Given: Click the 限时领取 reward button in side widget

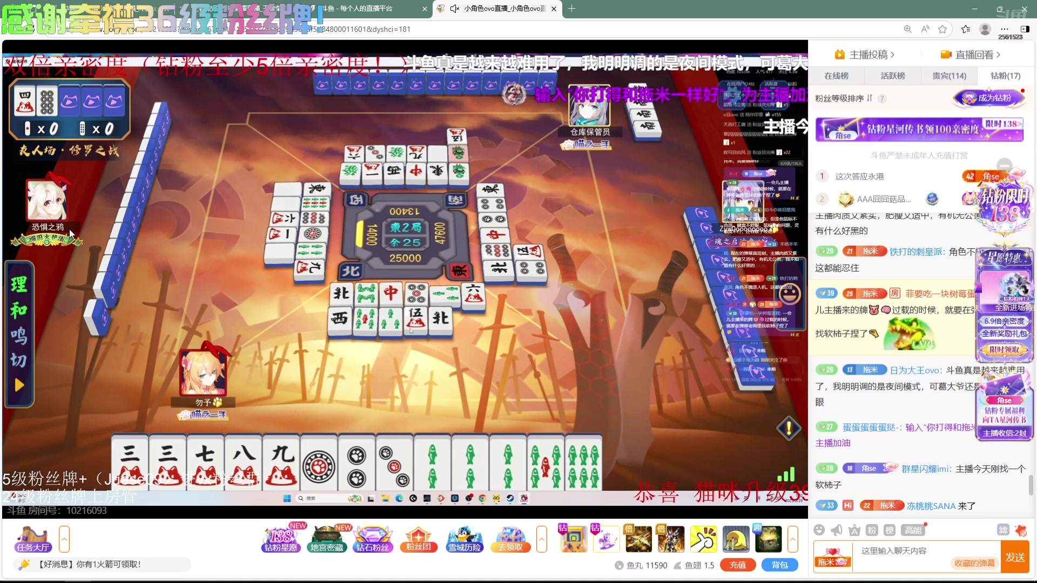Looking at the screenshot, I should pyautogui.click(x=1004, y=349).
